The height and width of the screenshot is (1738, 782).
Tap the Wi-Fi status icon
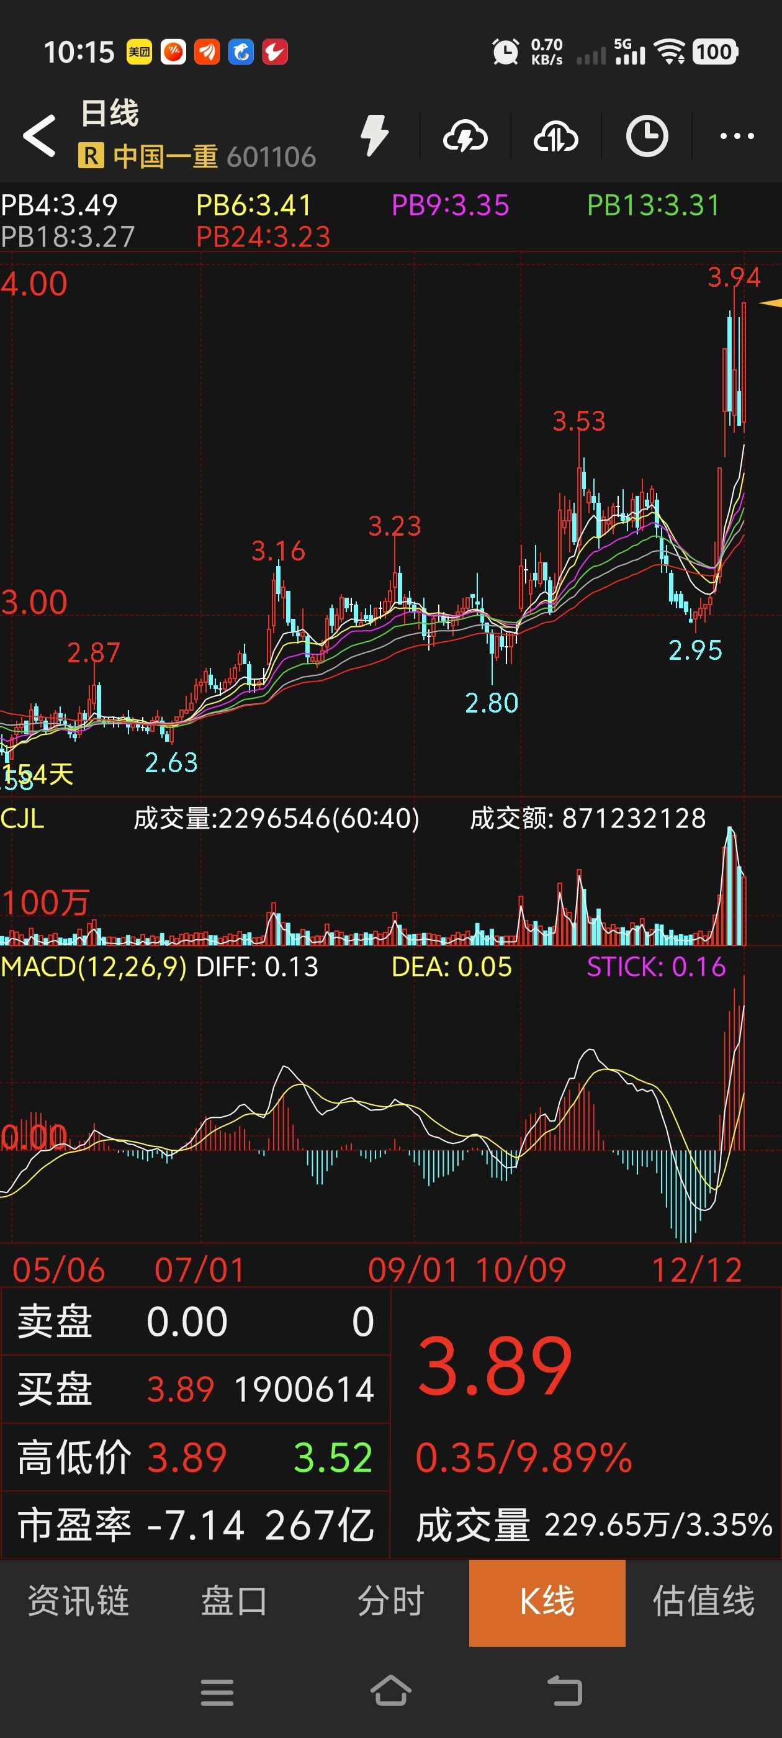(670, 52)
